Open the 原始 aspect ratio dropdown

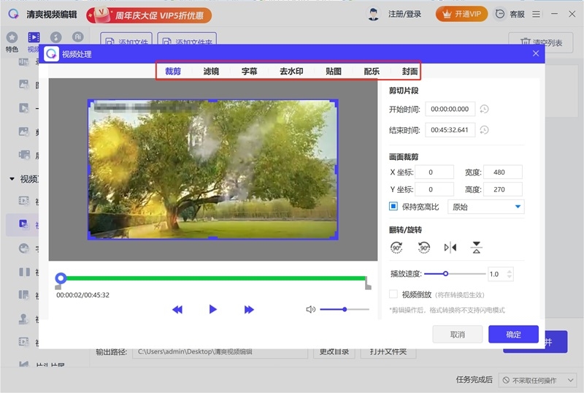tap(485, 207)
